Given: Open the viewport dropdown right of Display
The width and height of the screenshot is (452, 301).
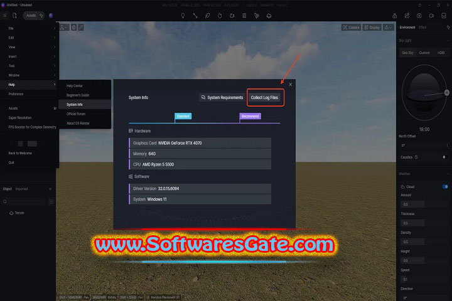Looking at the screenshot, I should tap(389, 28).
